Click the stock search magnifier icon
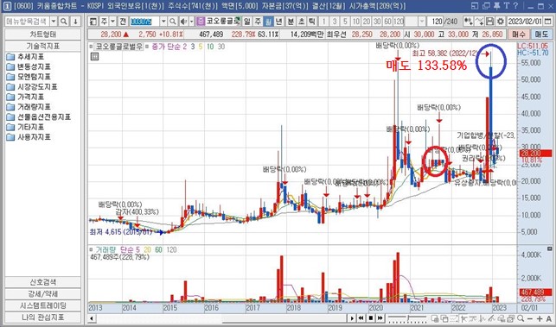Screen dimensions: 556x327 (x=172, y=22)
